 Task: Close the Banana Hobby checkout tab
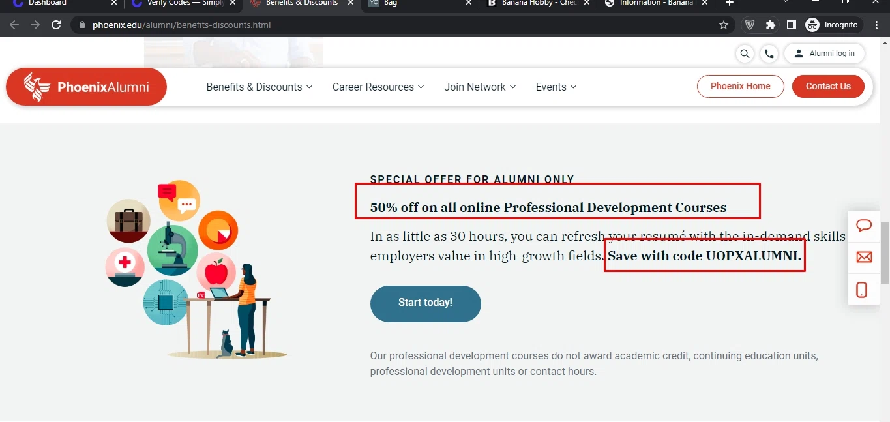(x=587, y=3)
